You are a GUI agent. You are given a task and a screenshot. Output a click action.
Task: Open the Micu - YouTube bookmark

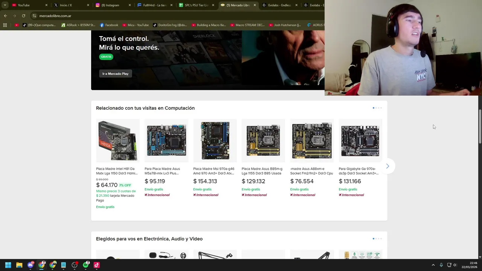(135, 25)
